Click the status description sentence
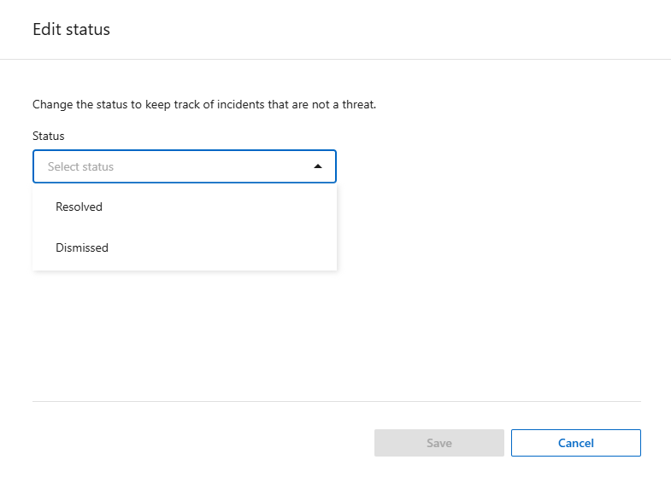The image size is (671, 483). (x=203, y=105)
